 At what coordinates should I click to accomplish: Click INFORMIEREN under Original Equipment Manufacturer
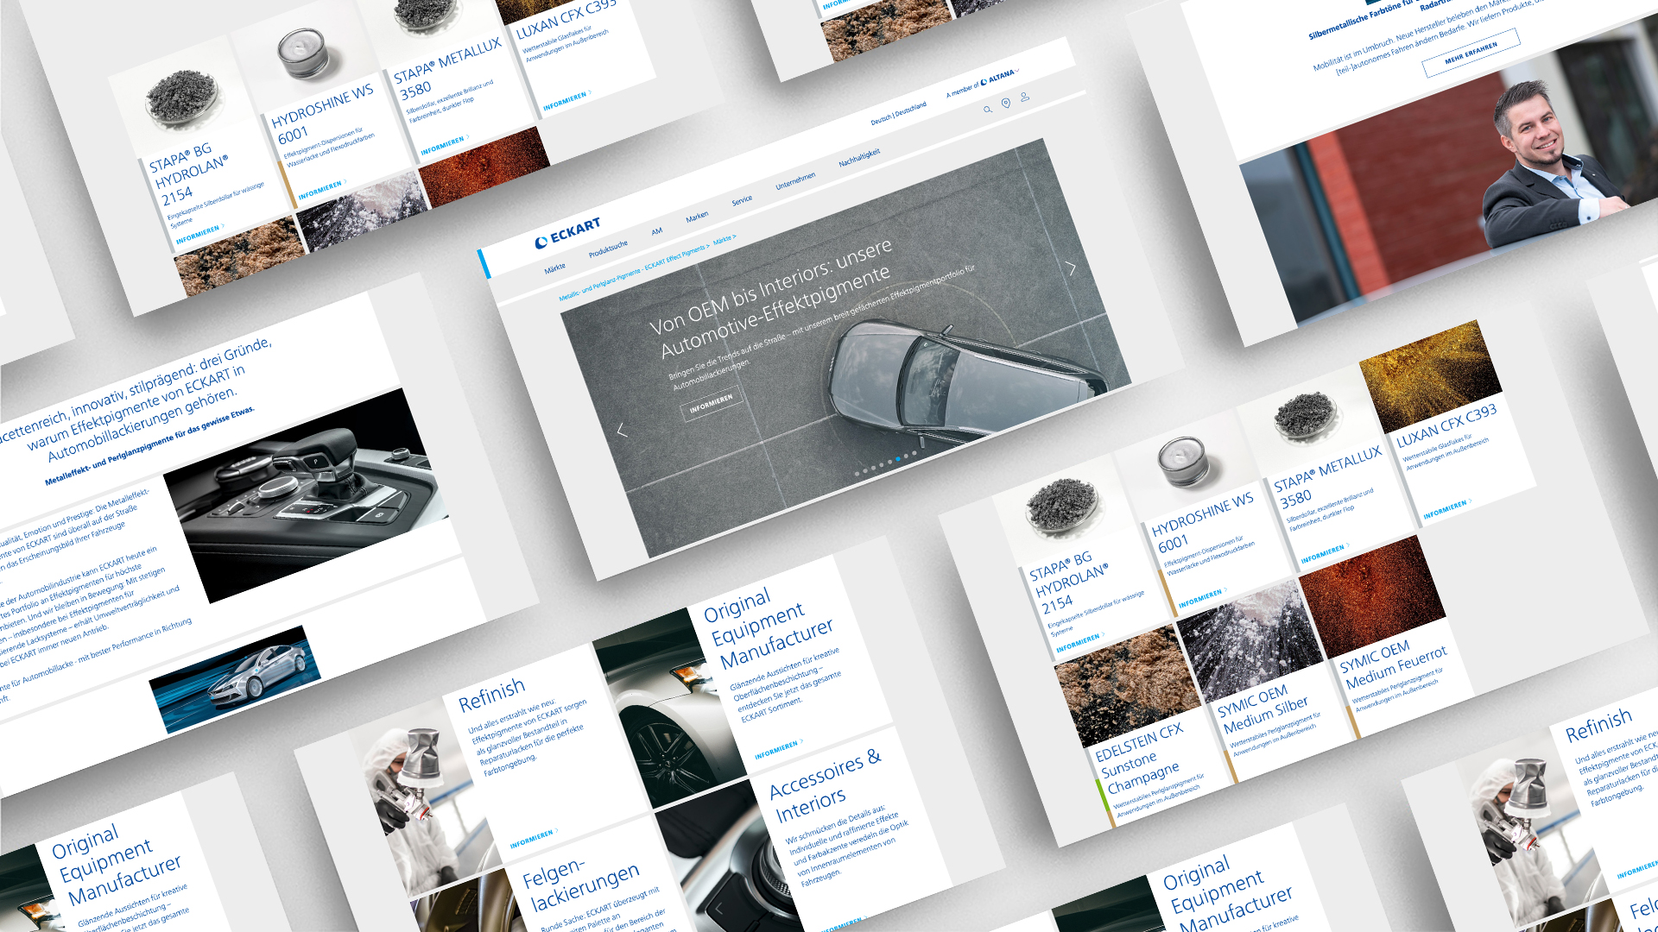[x=778, y=748]
